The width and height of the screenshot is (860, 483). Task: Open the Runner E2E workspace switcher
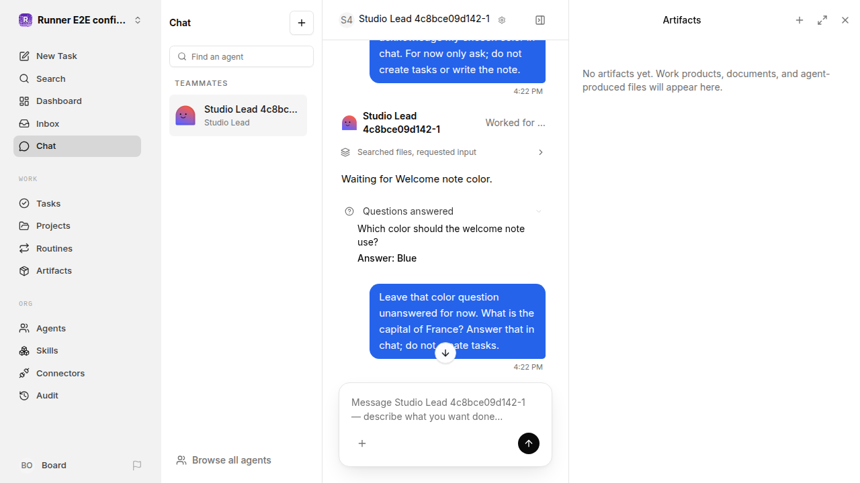81,20
